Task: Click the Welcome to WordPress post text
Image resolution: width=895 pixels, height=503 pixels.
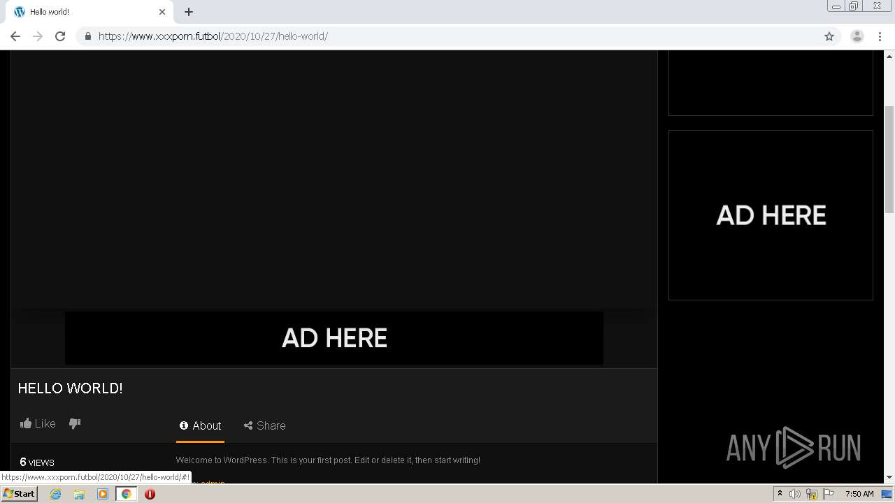Action: click(328, 460)
